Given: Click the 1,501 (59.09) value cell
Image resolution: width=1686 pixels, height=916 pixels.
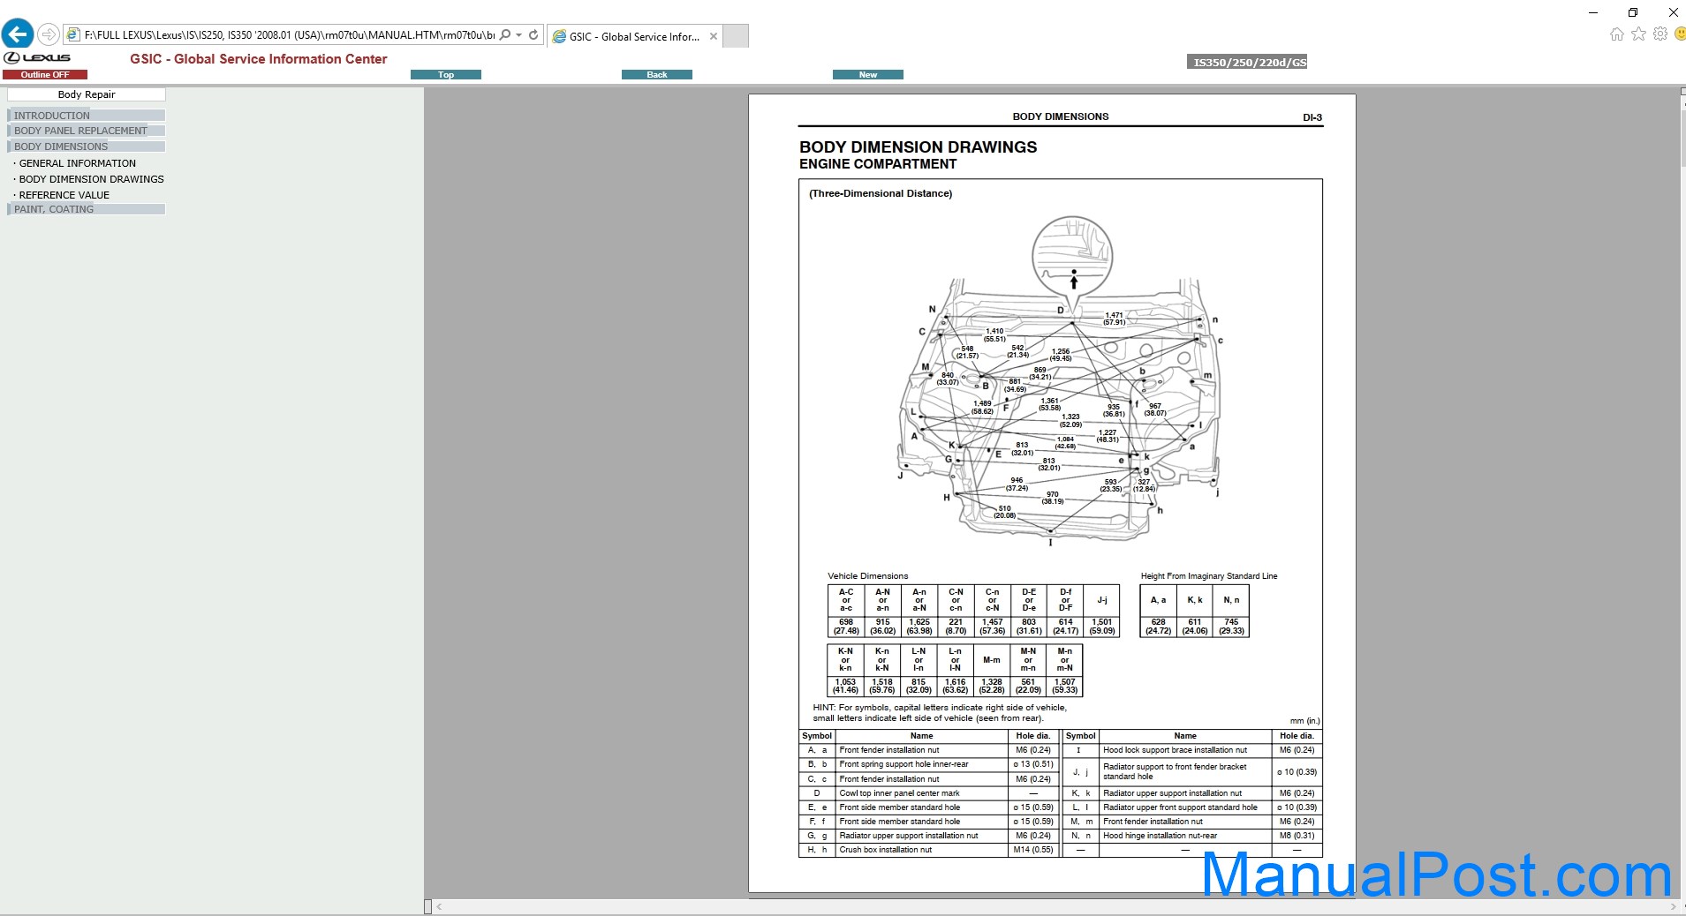Looking at the screenshot, I should 1102,626.
